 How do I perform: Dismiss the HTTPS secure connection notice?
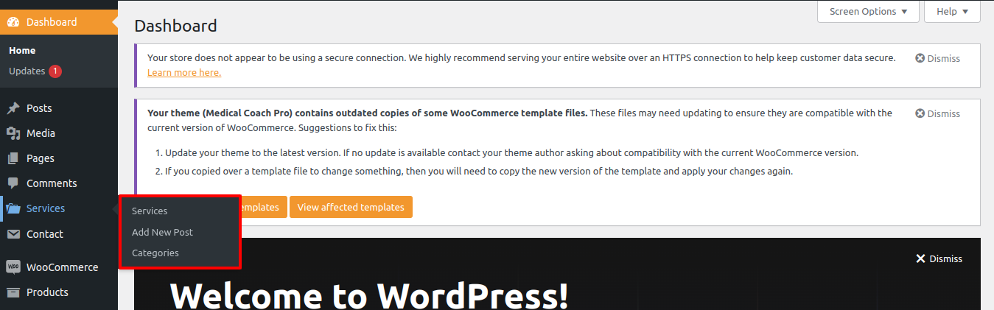[x=937, y=58]
